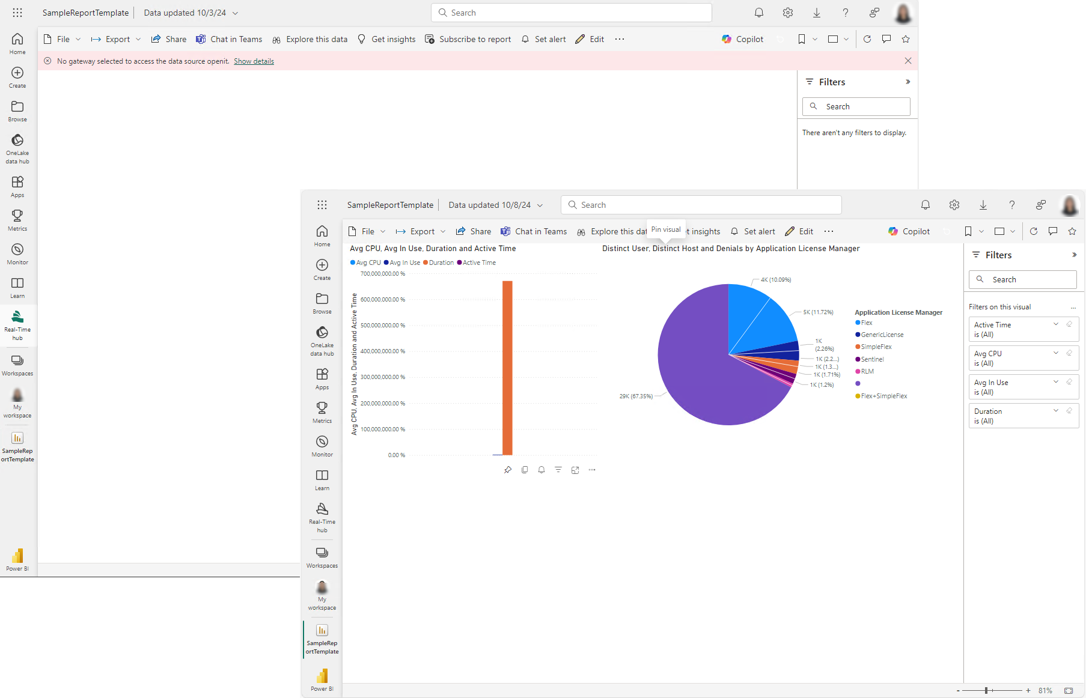This screenshot has width=1086, height=698.
Task: Add front window report to favorites star
Action: point(1072,231)
